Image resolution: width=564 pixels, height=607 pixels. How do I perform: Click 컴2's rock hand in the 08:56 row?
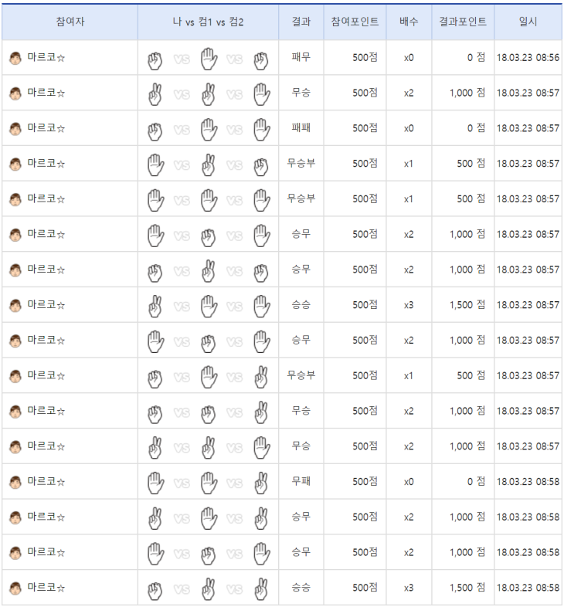(x=261, y=58)
